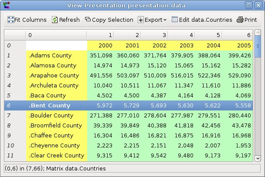265x177 pixels.
Task: Click the status bar Matrix data.Countries text
Action: click(76, 168)
